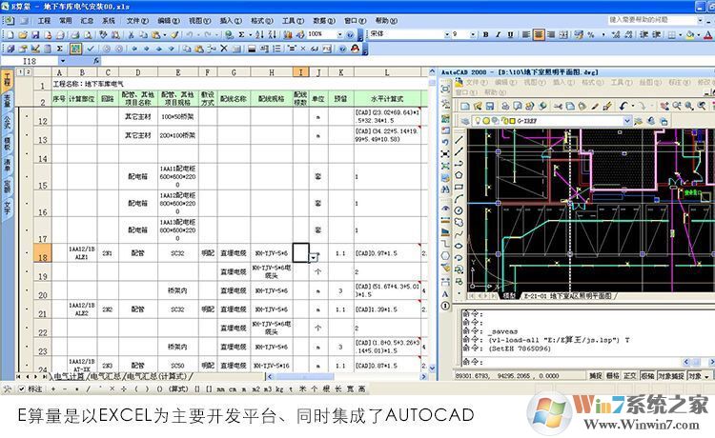Click the Open folder icon in Excel toolbar
Image resolution: width=715 pixels, height=438 pixels.
pos(23,35)
